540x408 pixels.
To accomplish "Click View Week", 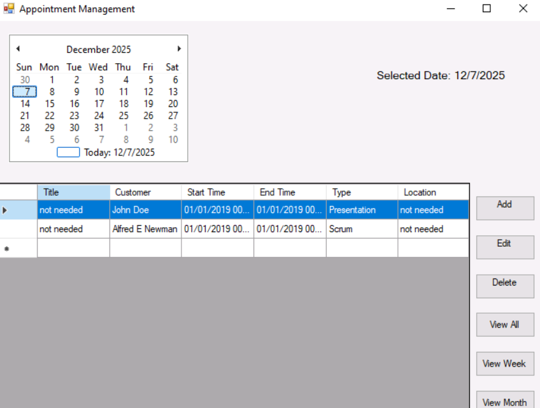I will [505, 363].
